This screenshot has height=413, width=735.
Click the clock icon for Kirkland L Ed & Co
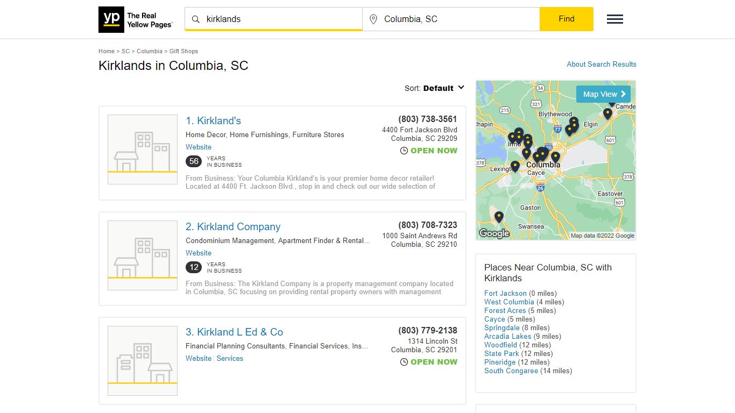tap(404, 362)
